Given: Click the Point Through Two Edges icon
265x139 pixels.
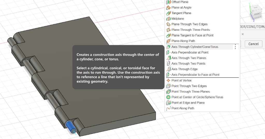Looking at the screenshot, I should coord(168,86).
